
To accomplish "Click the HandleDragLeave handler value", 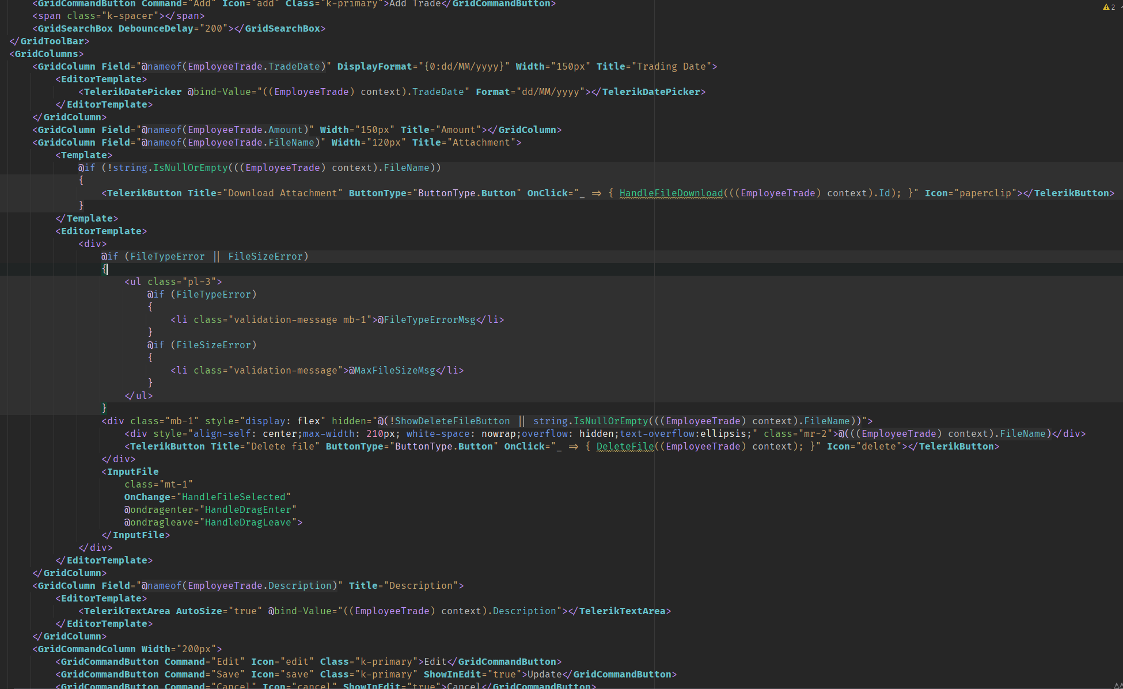I will (x=248, y=522).
